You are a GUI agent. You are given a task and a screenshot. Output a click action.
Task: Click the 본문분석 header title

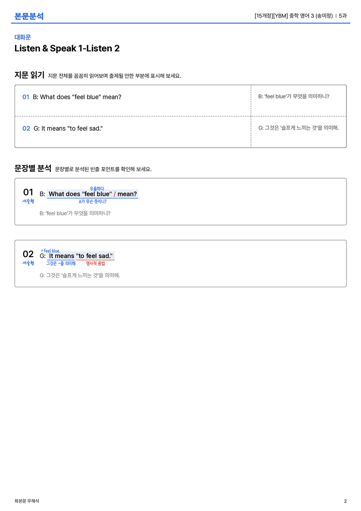click(29, 16)
